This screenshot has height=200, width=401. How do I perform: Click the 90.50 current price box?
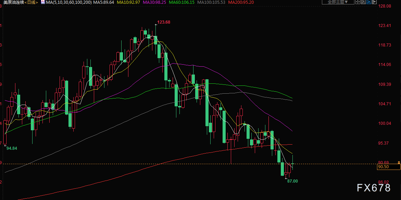pyautogui.click(x=389, y=167)
